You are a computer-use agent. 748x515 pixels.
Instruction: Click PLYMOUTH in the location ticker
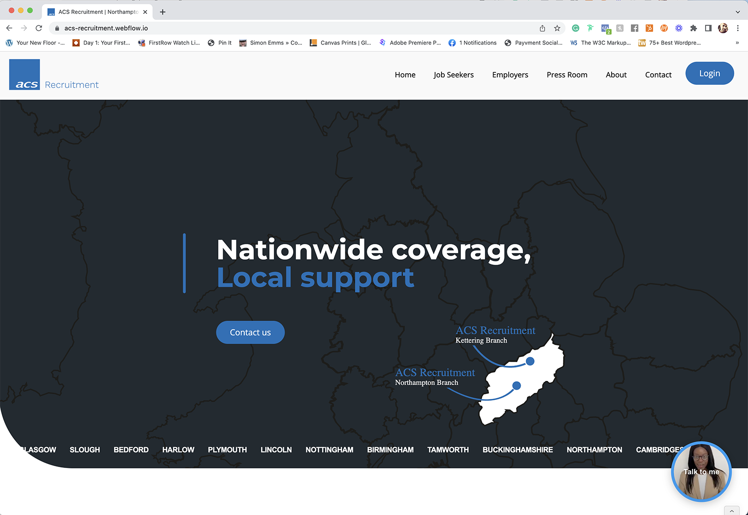click(x=227, y=450)
